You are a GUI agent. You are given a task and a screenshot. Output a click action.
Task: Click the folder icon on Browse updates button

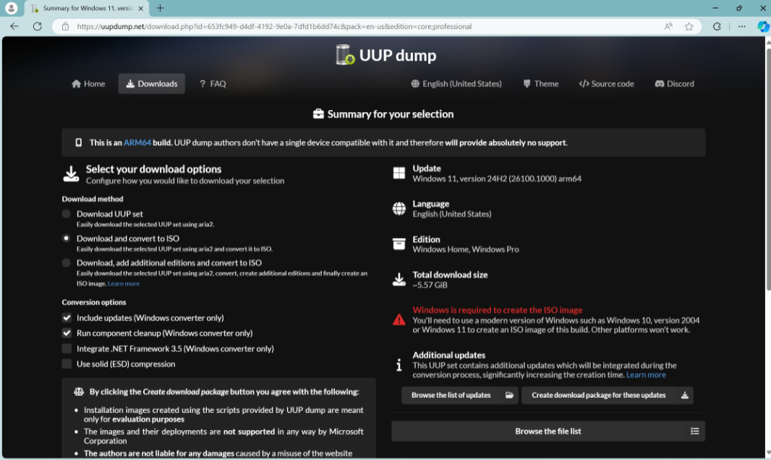(x=509, y=395)
